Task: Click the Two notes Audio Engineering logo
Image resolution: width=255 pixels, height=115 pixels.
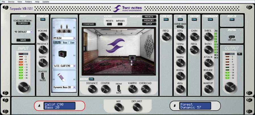Action: click(127, 8)
